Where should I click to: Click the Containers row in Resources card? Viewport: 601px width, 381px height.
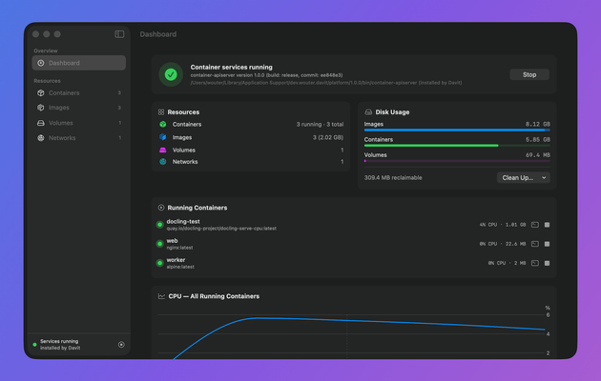click(x=251, y=125)
